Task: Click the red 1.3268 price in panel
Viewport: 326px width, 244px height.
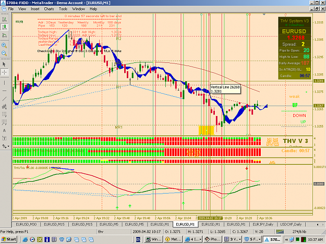Action: pos(296,38)
